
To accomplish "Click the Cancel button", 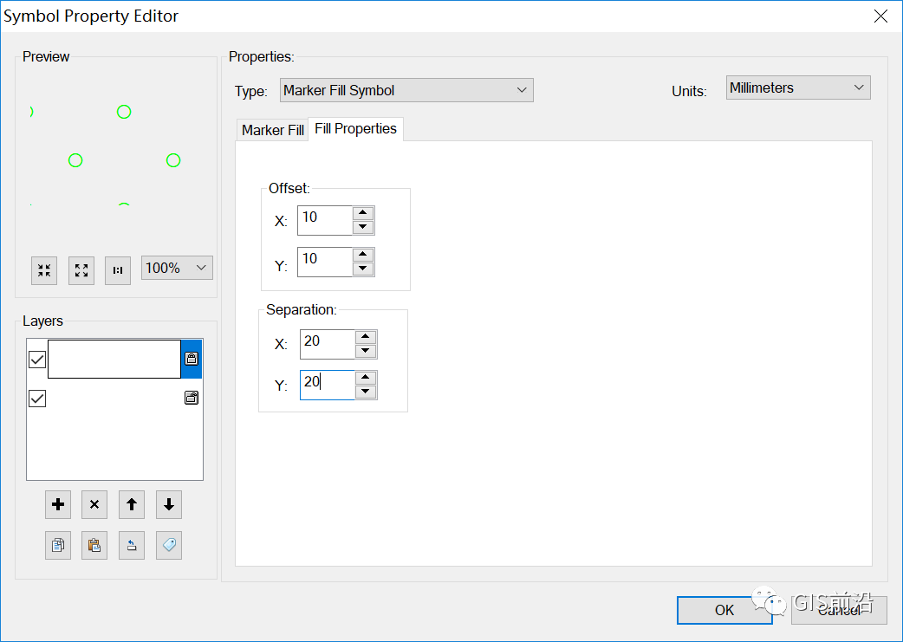I will 839,610.
